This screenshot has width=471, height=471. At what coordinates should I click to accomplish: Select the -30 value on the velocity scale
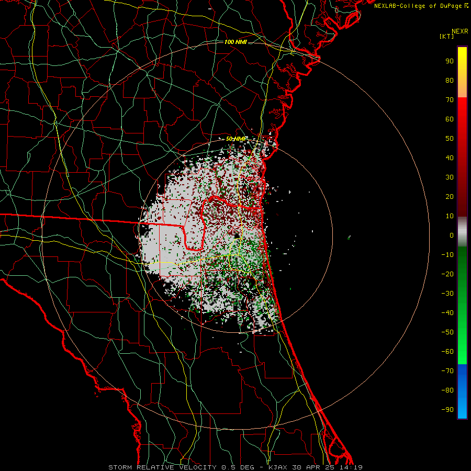tap(447, 294)
